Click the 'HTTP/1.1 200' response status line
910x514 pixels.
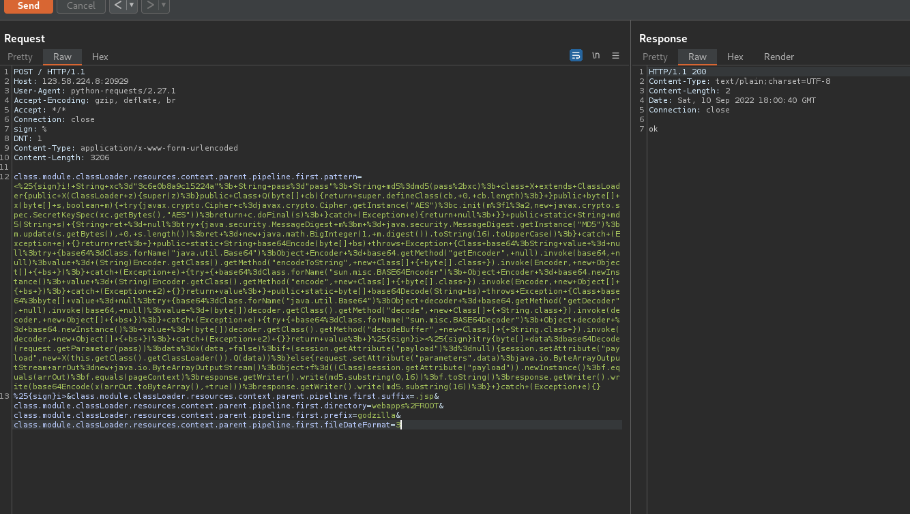pos(677,72)
